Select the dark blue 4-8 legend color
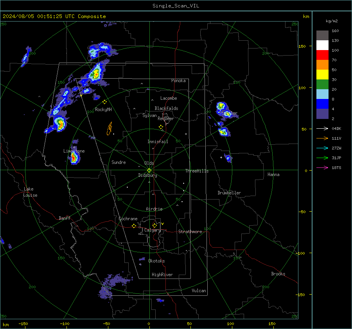 (322, 104)
